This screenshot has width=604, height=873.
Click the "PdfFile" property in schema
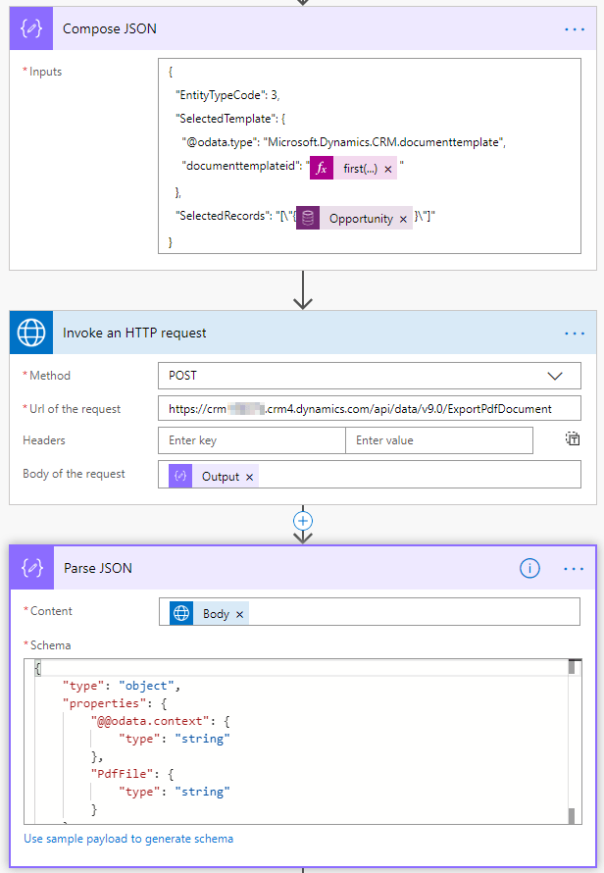click(132, 774)
